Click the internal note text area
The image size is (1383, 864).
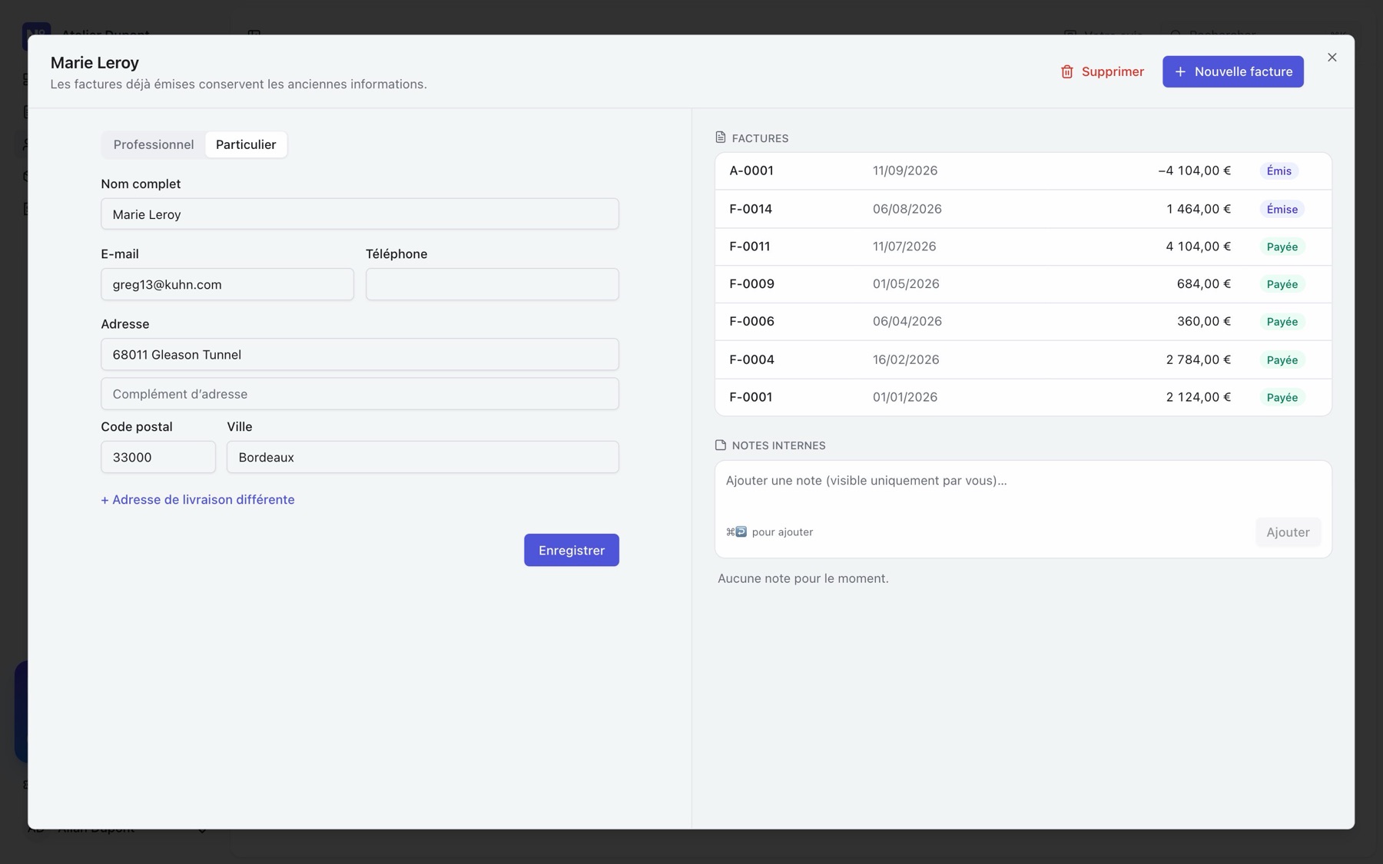1023,490
